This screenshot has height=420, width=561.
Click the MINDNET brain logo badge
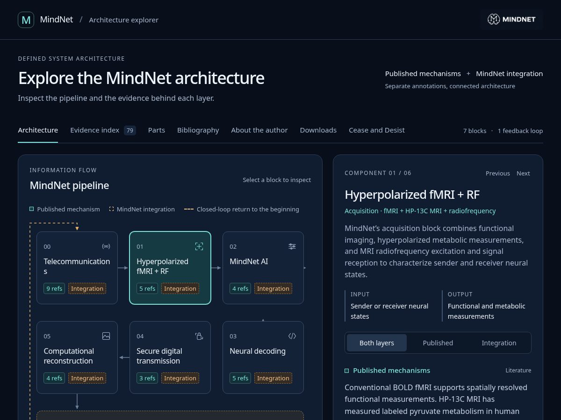(511, 19)
